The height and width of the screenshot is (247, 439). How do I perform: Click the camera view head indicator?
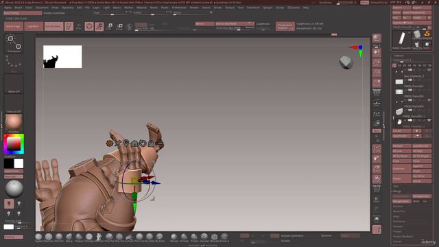click(x=346, y=62)
